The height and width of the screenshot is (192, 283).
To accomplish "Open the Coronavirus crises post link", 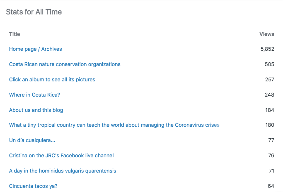I will [x=114, y=125].
